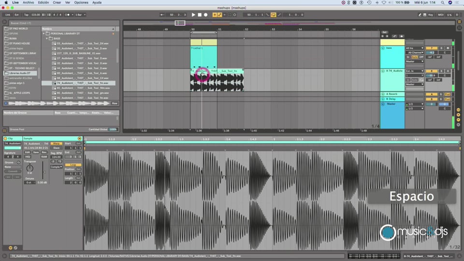Toggle the computer MIDI keyboard icon
This screenshot has height=261, width=464.
coord(425,14)
